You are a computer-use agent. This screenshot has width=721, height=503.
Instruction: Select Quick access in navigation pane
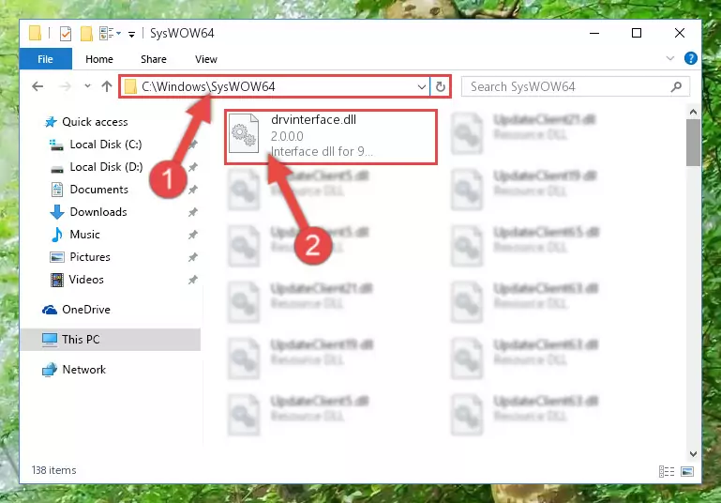(95, 122)
